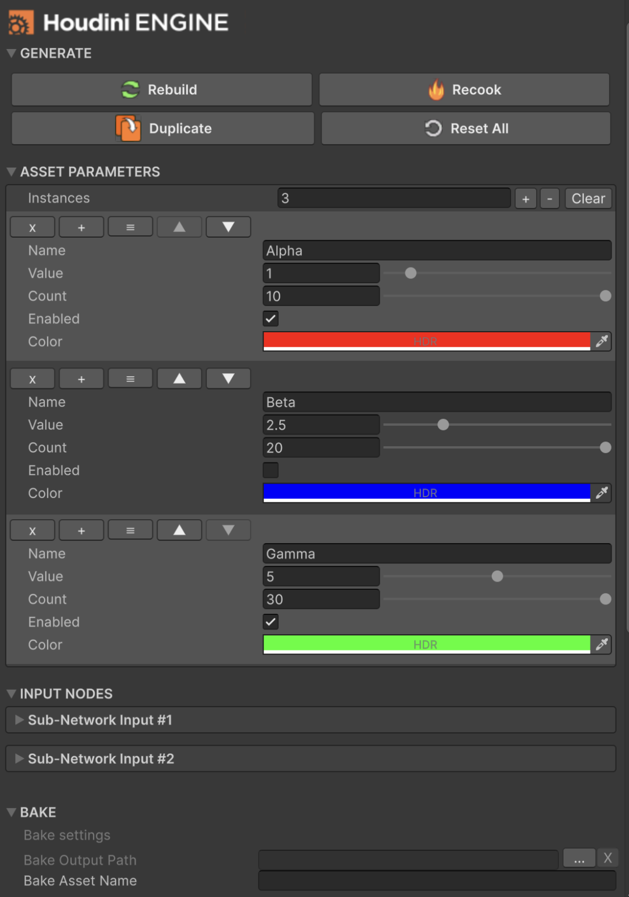Move the Beta instance down
The width and height of the screenshot is (629, 897).
228,379
